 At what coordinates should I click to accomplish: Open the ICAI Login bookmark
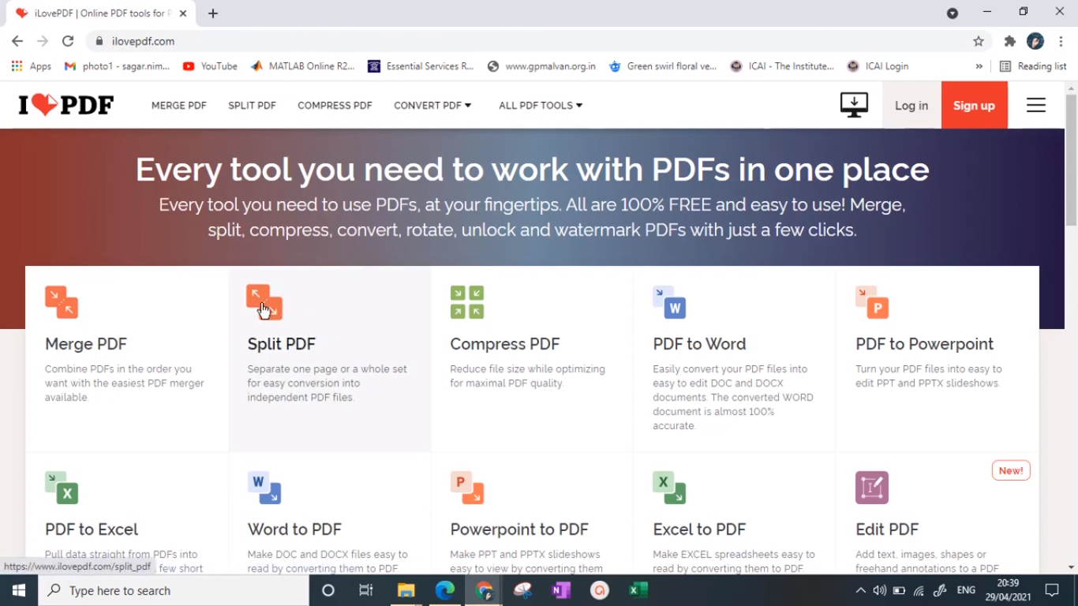click(x=878, y=66)
